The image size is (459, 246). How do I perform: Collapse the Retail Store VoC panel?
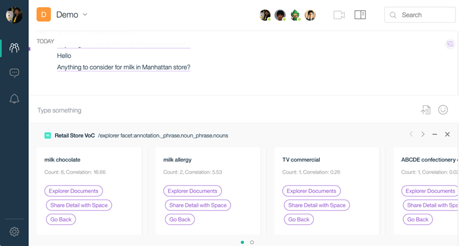coord(435,134)
